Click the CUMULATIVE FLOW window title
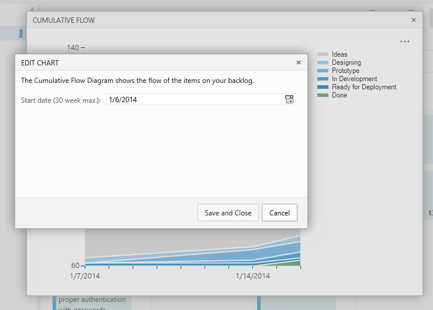This screenshot has height=310, width=433. point(64,20)
